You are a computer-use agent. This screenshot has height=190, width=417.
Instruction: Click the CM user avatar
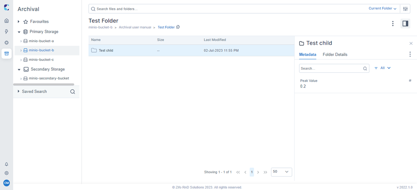[7, 183]
